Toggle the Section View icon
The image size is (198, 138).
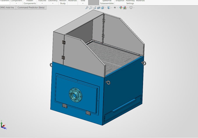(x=99, y=8)
